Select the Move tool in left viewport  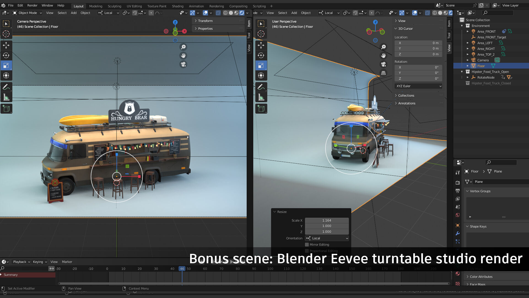6,45
